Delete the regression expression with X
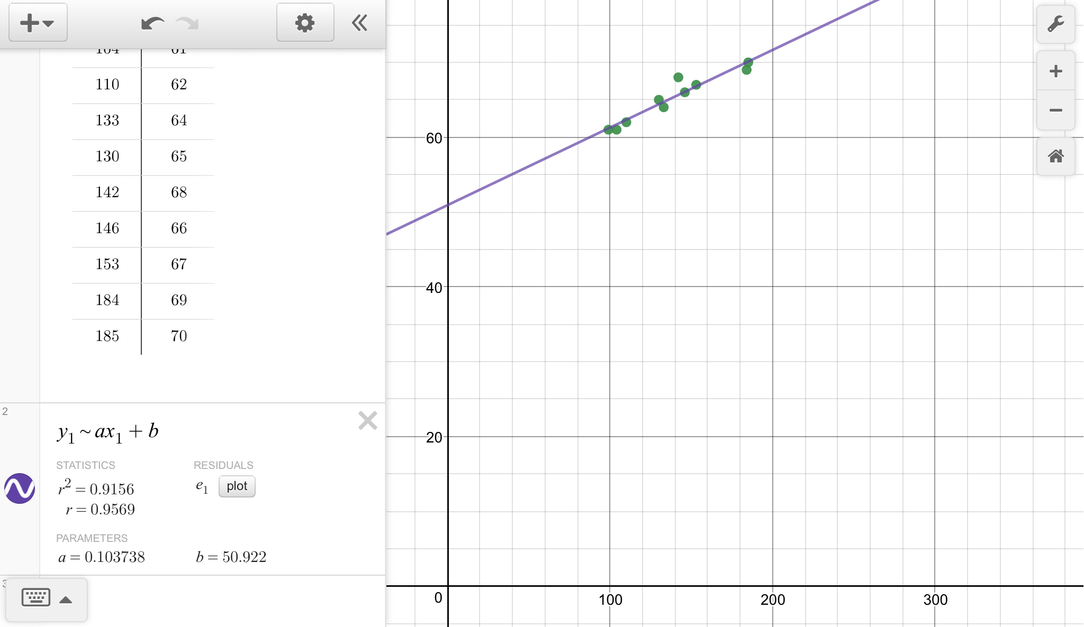This screenshot has height=627, width=1084. coord(367,421)
